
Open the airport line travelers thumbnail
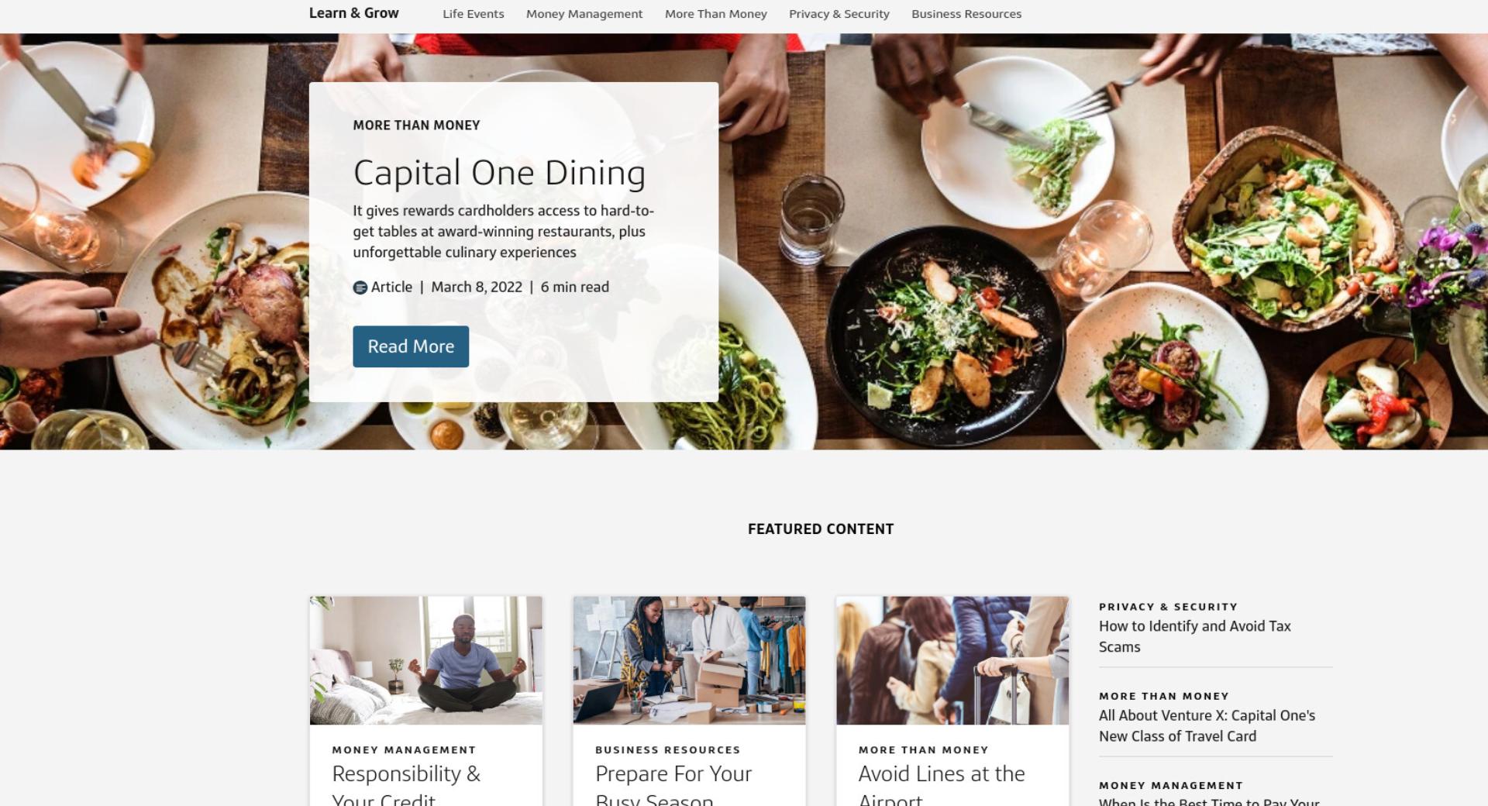click(x=952, y=660)
